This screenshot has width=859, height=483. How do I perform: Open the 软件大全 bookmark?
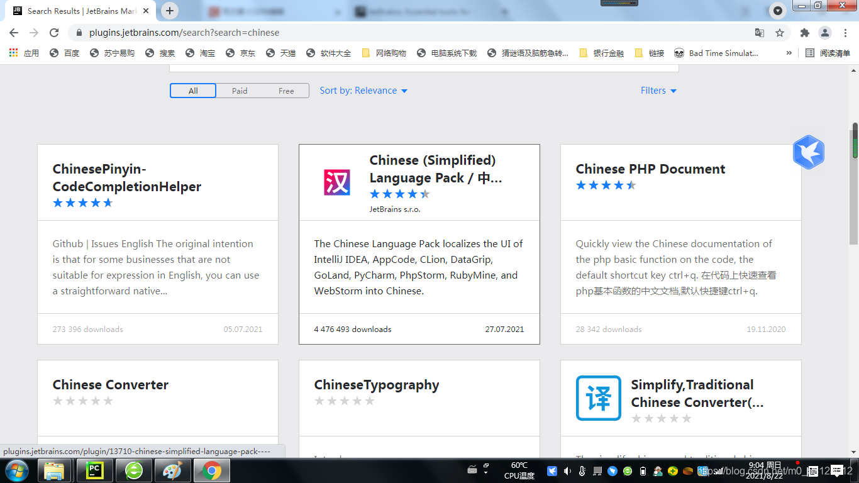328,53
